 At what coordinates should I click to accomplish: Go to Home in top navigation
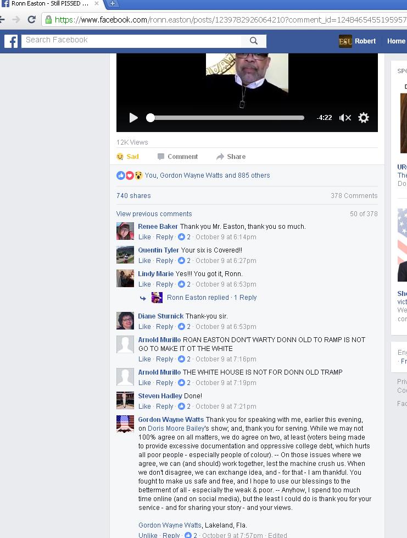pos(395,41)
